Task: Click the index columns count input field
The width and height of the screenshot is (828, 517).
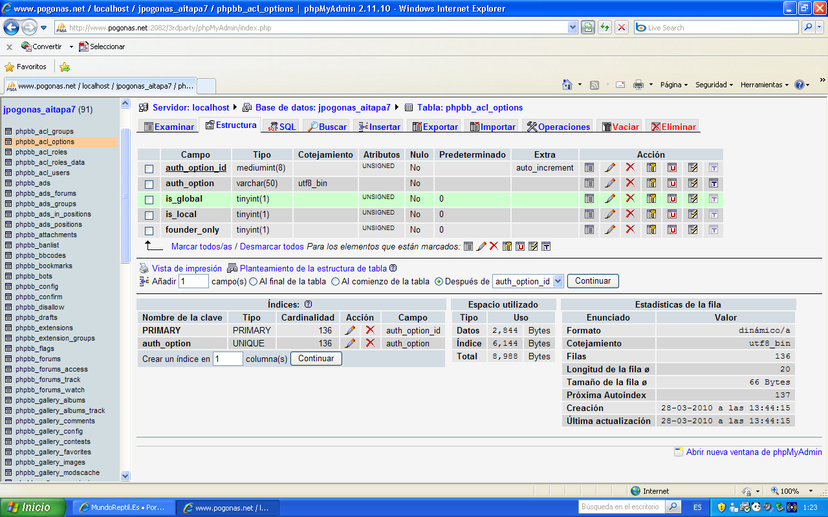Action: click(228, 359)
